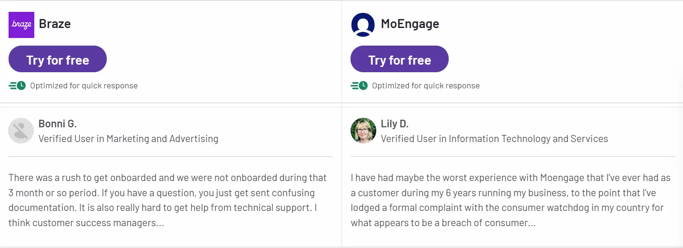
Task: Click the first line of Lily's worst experience review
Action: (x=511, y=178)
